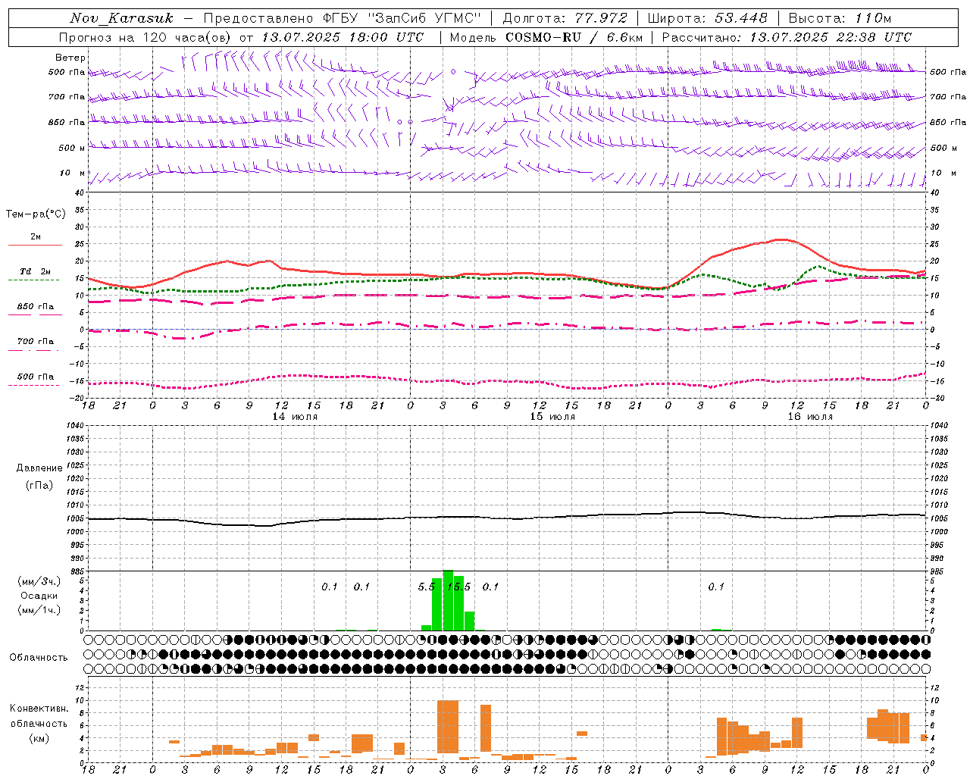Click the '700 гПа' temperature legend entry
Viewport: 970px width, 776px height.
(x=35, y=342)
